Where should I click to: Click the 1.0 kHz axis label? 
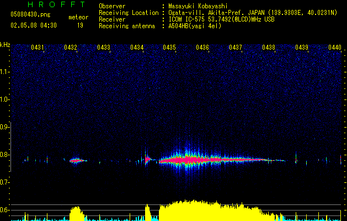pyautogui.click(x=4, y=99)
